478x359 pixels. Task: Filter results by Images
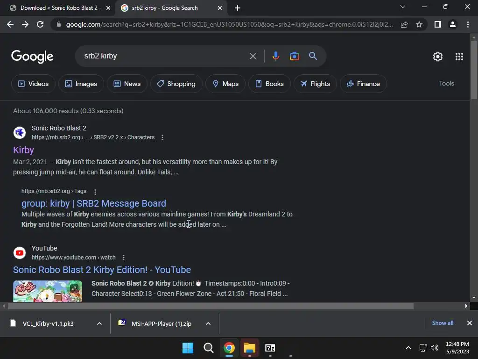coord(81,84)
